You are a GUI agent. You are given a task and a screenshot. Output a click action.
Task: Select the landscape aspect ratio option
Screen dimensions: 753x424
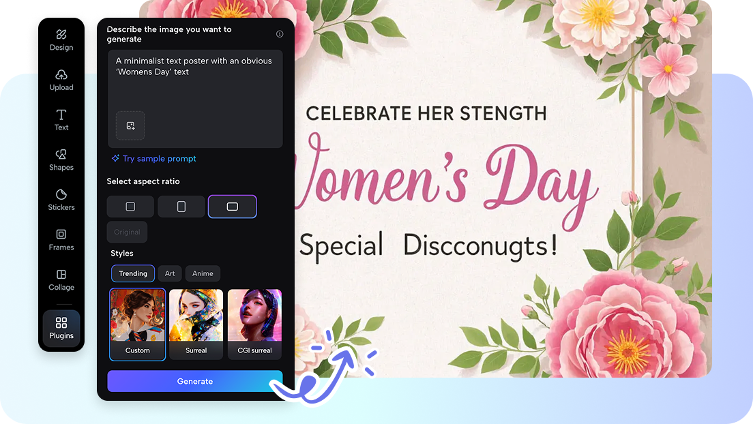233,207
